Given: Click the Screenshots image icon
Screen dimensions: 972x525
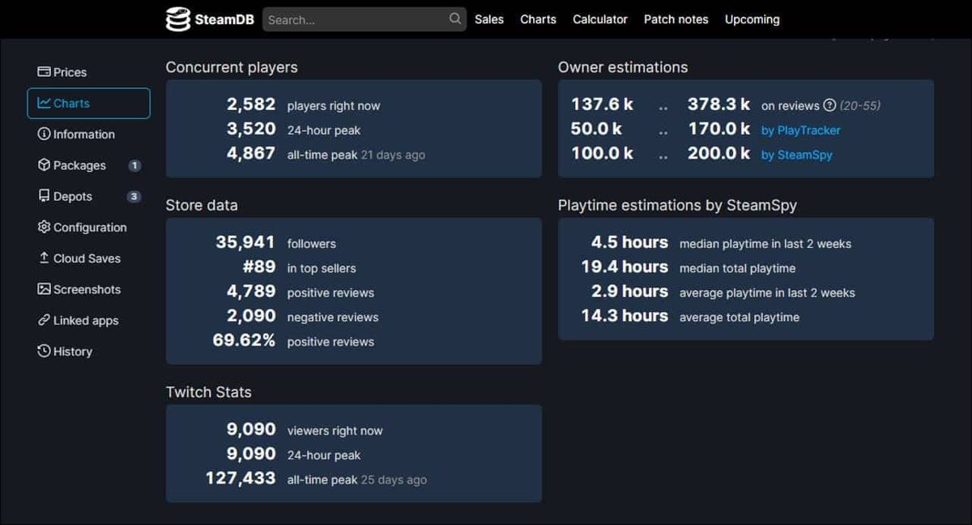Looking at the screenshot, I should click(x=44, y=288).
